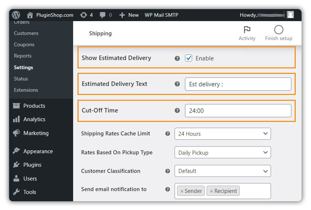311x210 pixels.
Task: Go to the Users menu
Action: click(30, 178)
